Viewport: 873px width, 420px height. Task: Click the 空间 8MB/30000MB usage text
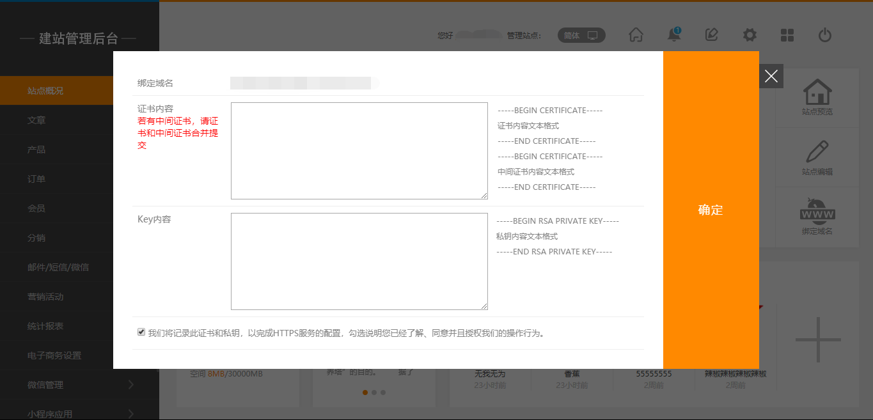tap(226, 373)
